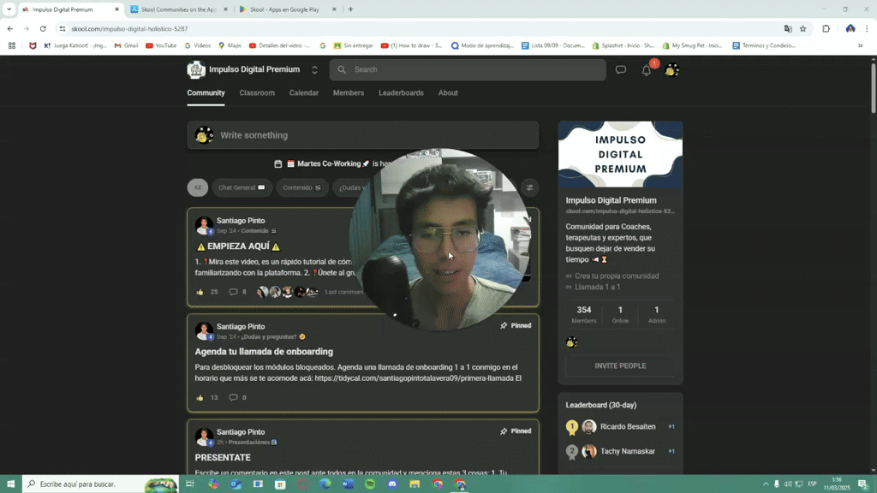Open the Chrome three-dot menu

[x=867, y=28]
